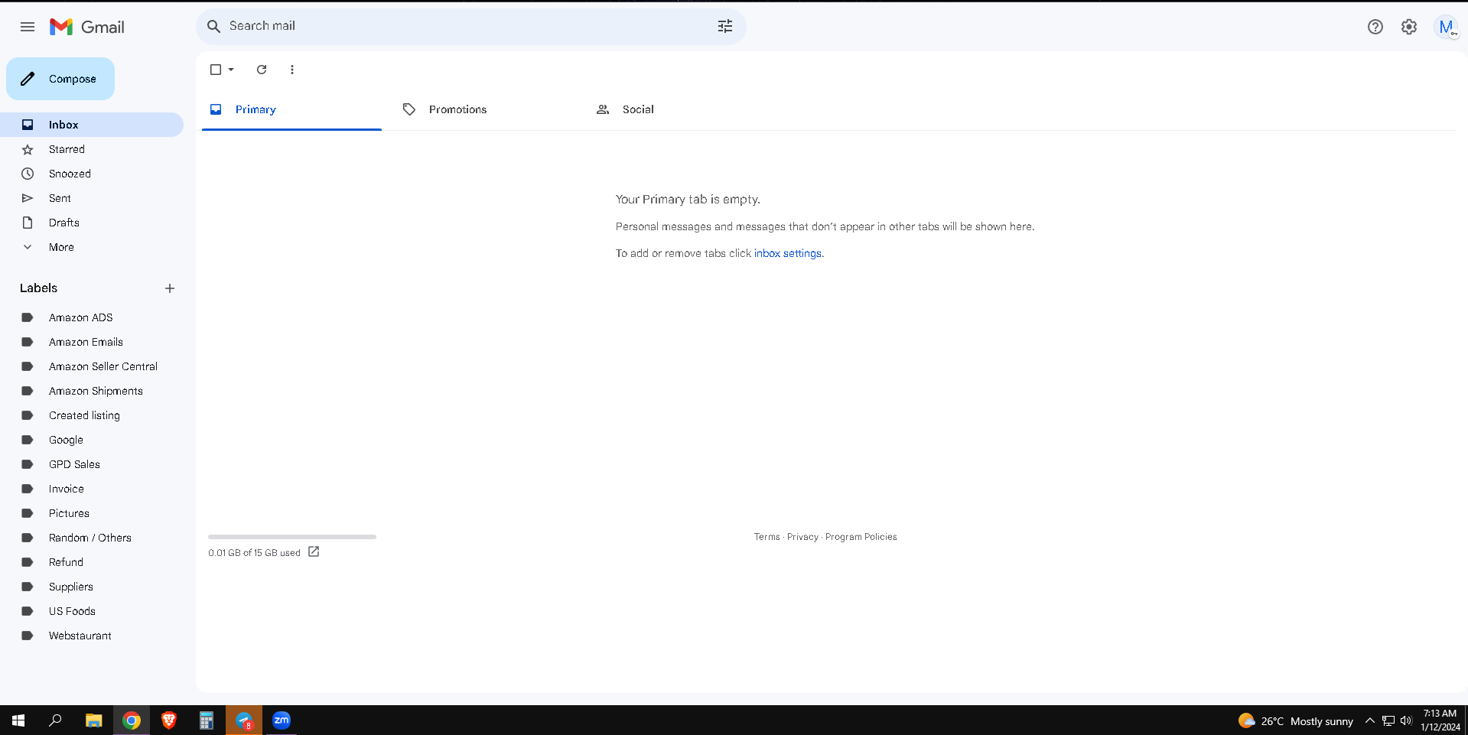Launch Brave browser from the taskbar
This screenshot has height=735, width=1468.
coord(169,720)
